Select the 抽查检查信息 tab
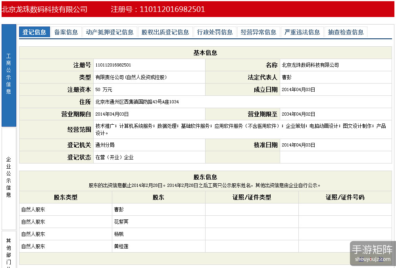 (346, 32)
